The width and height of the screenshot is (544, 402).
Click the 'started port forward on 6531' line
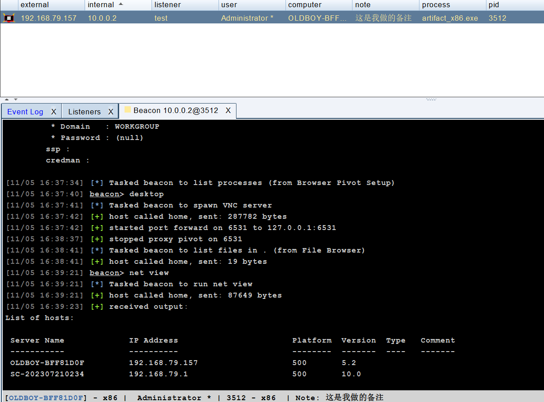click(x=171, y=228)
